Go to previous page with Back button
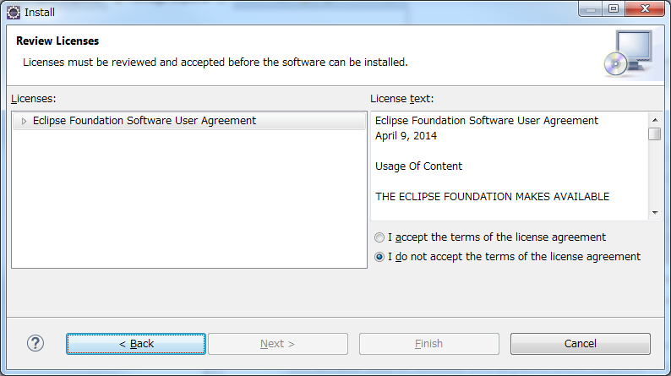The height and width of the screenshot is (376, 671). (x=136, y=344)
